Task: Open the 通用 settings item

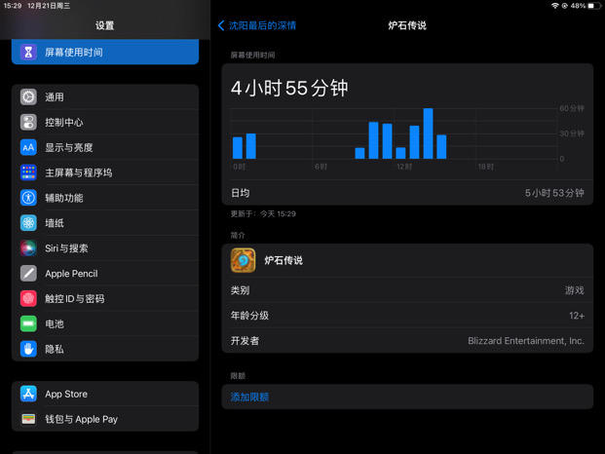Action: pos(105,96)
